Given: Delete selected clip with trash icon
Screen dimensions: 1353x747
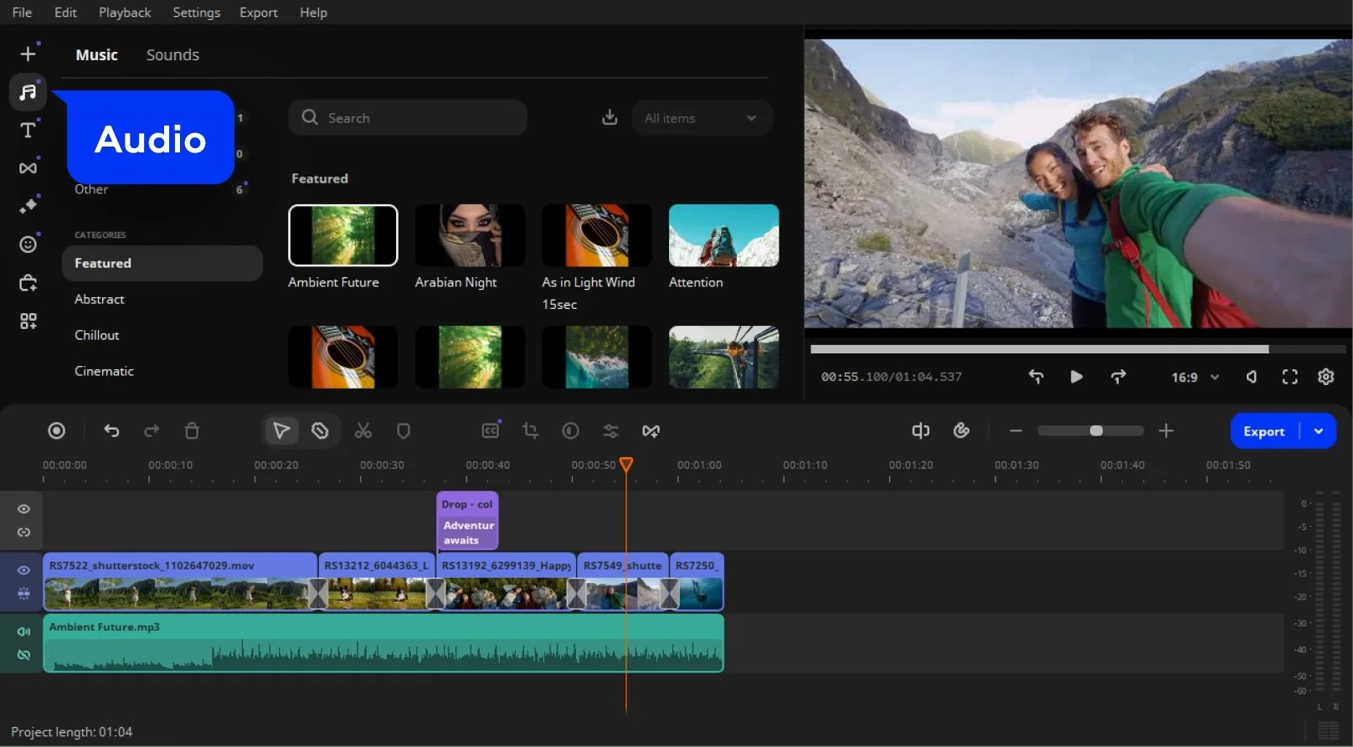Looking at the screenshot, I should pos(192,430).
